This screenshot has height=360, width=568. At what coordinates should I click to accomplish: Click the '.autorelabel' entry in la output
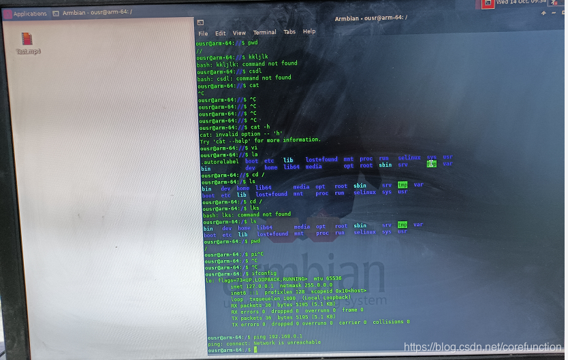(x=219, y=162)
